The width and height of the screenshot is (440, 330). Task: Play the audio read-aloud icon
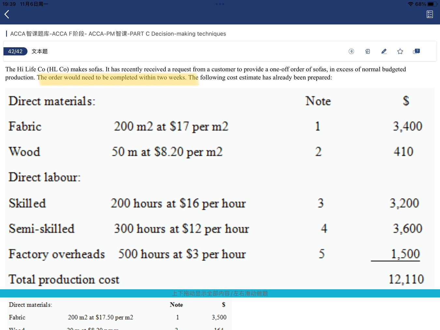click(x=351, y=51)
